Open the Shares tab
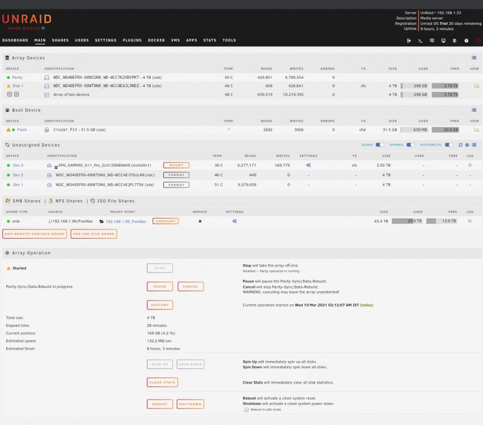483x425 pixels. point(60,40)
